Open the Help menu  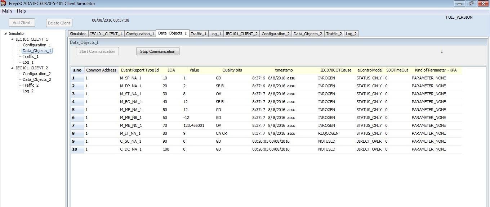pos(21,11)
